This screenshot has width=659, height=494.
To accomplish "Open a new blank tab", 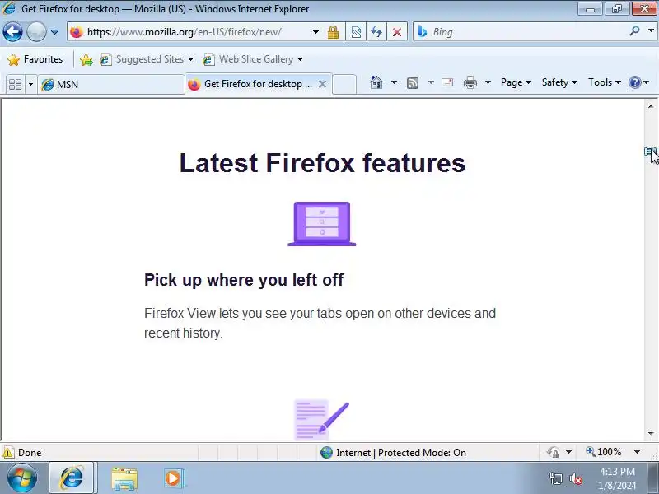I will click(344, 84).
